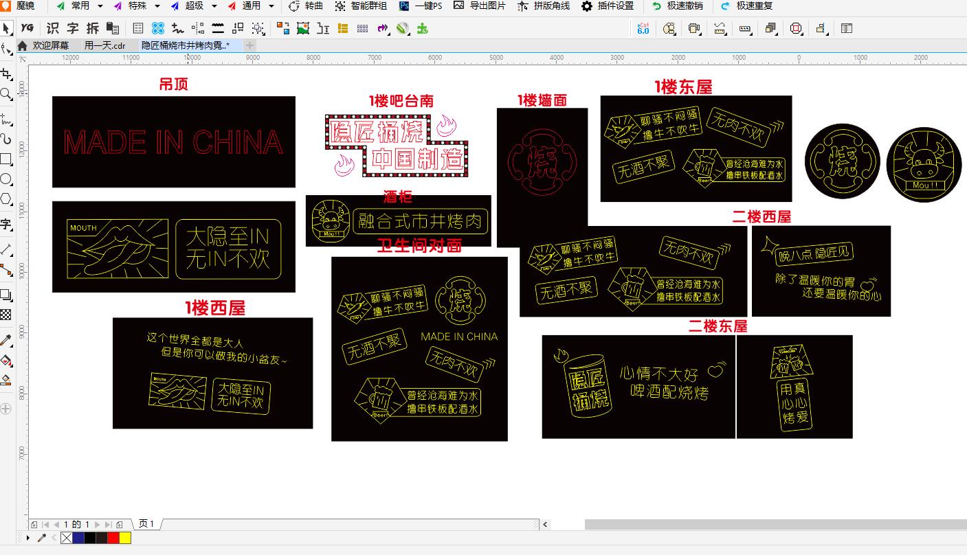Click the 拼版角线 button

[543, 5]
